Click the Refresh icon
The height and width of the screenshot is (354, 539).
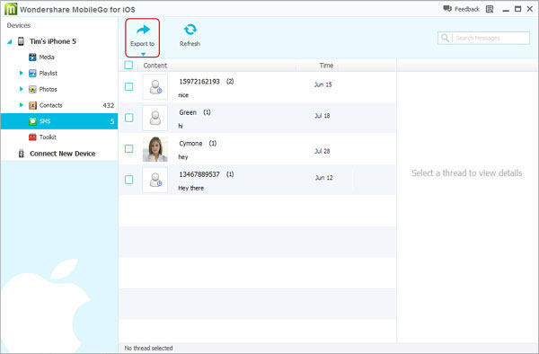coord(190,30)
